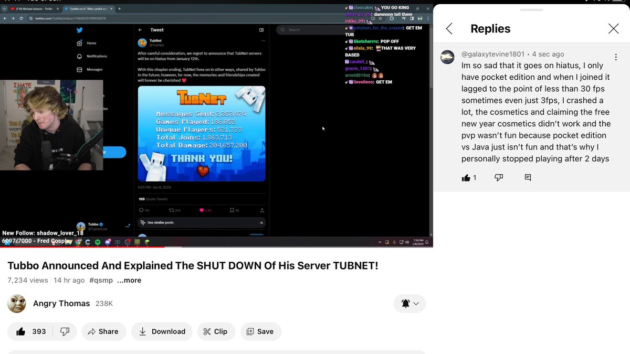Open Home in Twitter sidebar

pos(87,43)
